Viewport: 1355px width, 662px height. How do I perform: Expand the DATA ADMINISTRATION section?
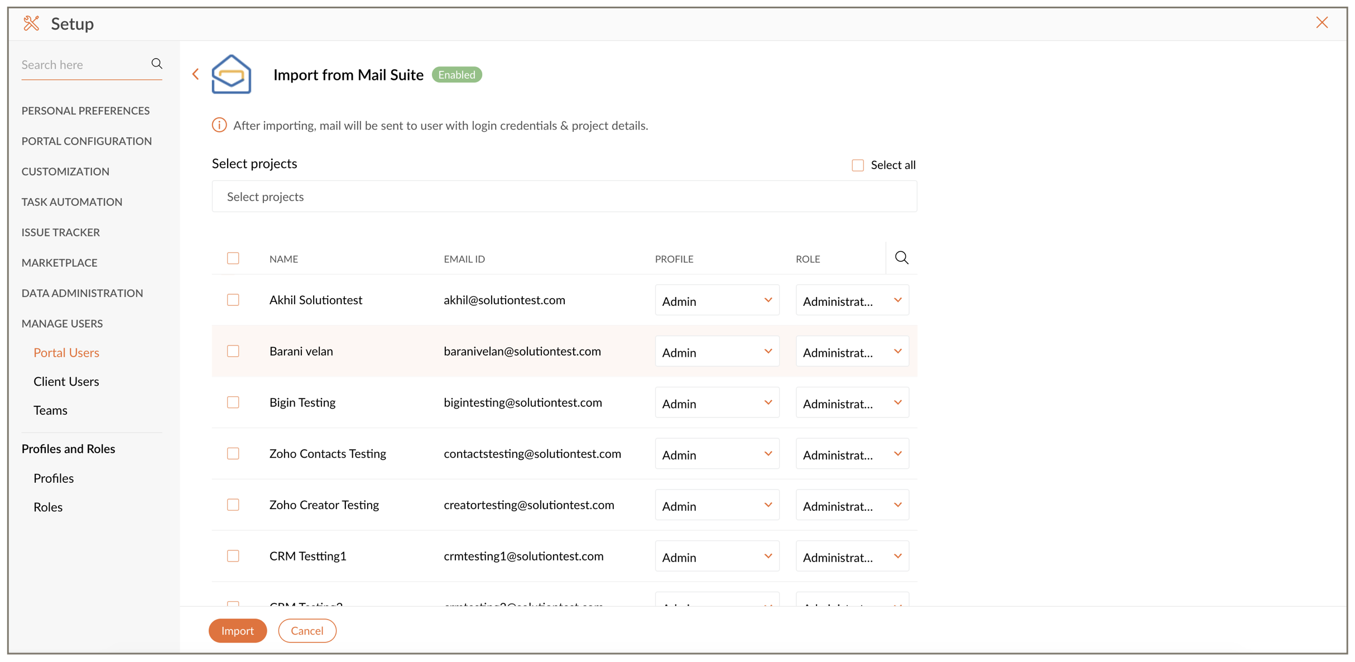point(82,293)
